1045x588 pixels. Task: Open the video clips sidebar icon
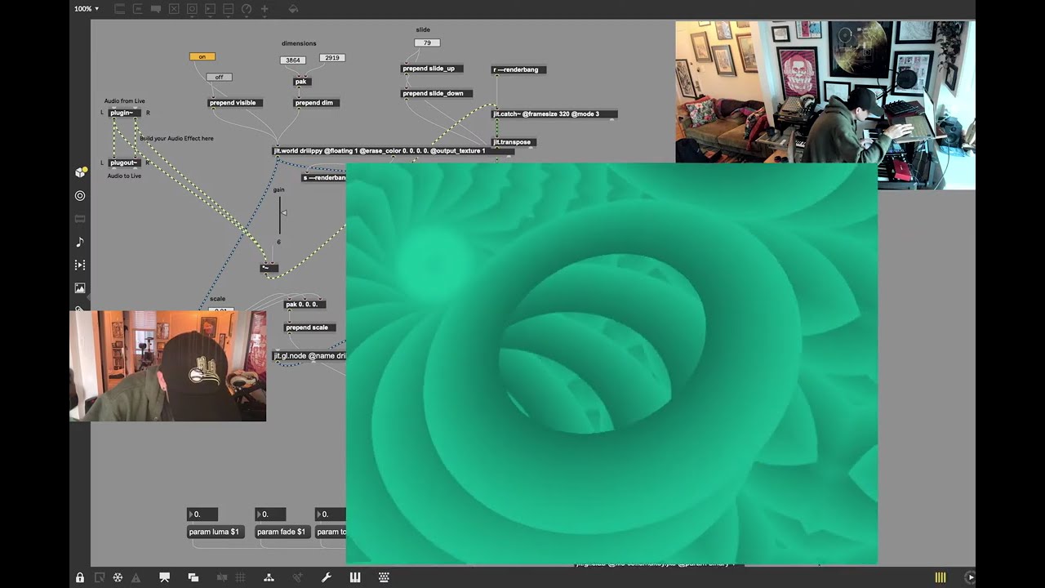click(x=80, y=265)
